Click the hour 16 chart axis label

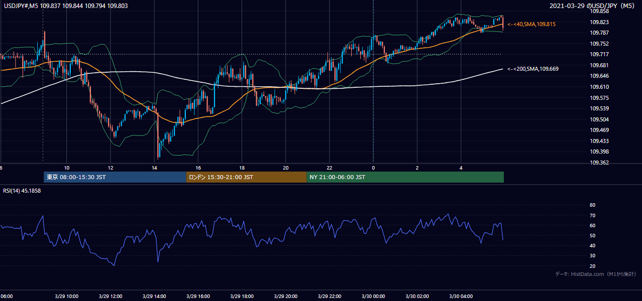click(198, 168)
